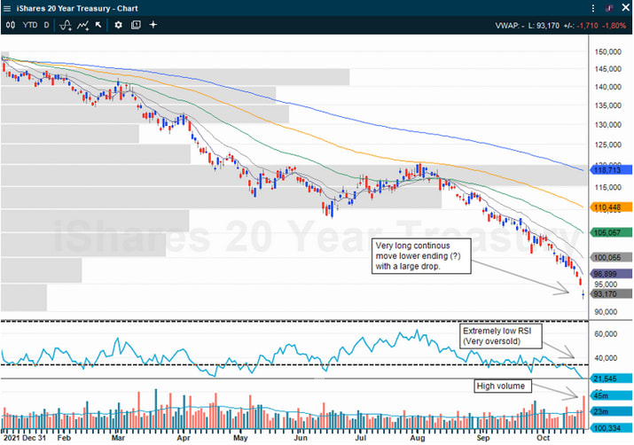634x445 pixels.
Task: Open the hamburger menu beside the chart title
Action: 7,9
